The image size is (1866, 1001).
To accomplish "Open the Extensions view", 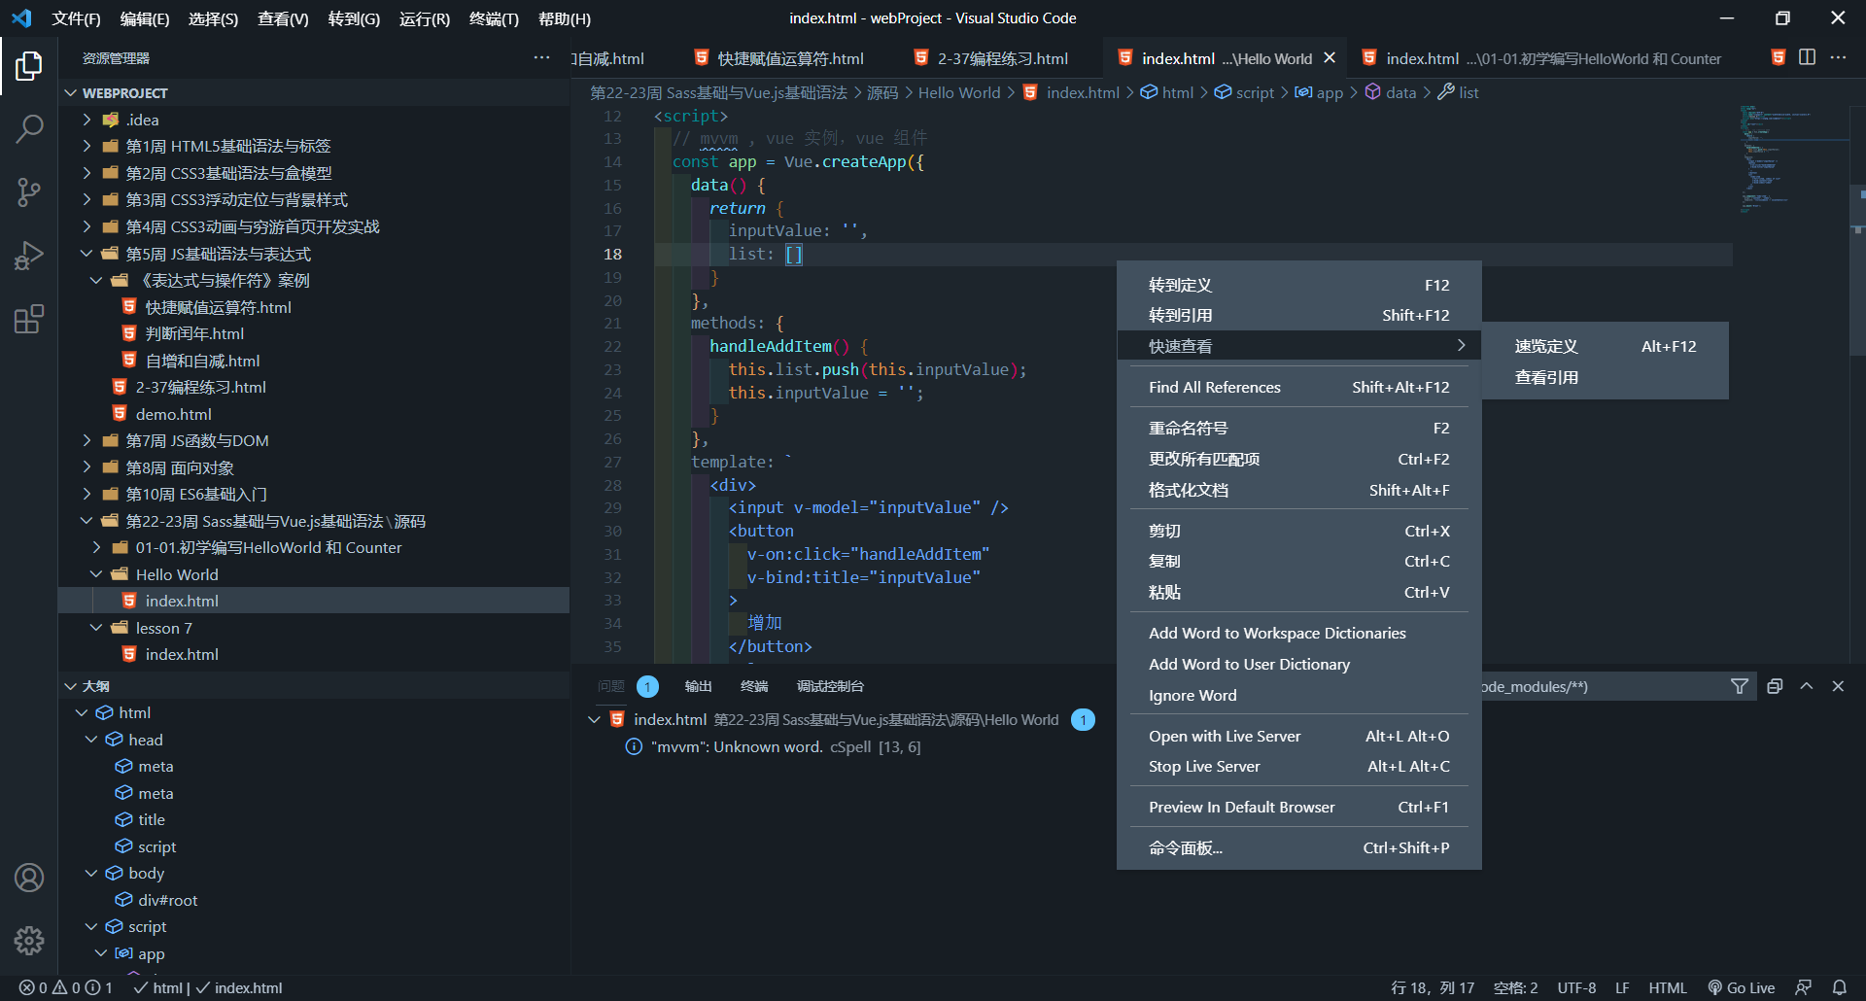I will pyautogui.click(x=29, y=319).
